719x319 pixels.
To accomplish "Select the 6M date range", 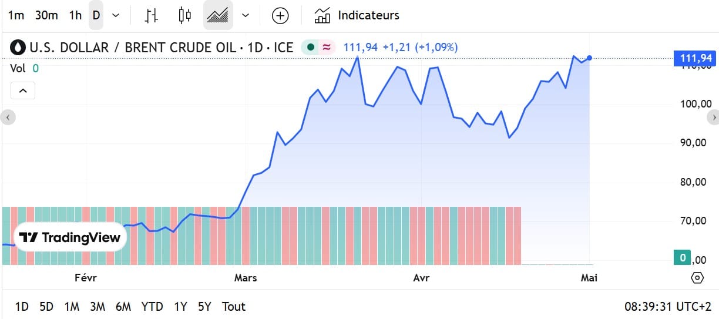I will tap(123, 306).
